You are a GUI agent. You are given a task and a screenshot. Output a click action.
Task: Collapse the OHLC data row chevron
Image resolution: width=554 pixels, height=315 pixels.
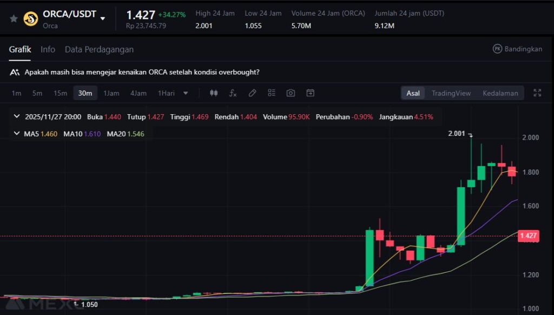[x=17, y=116]
